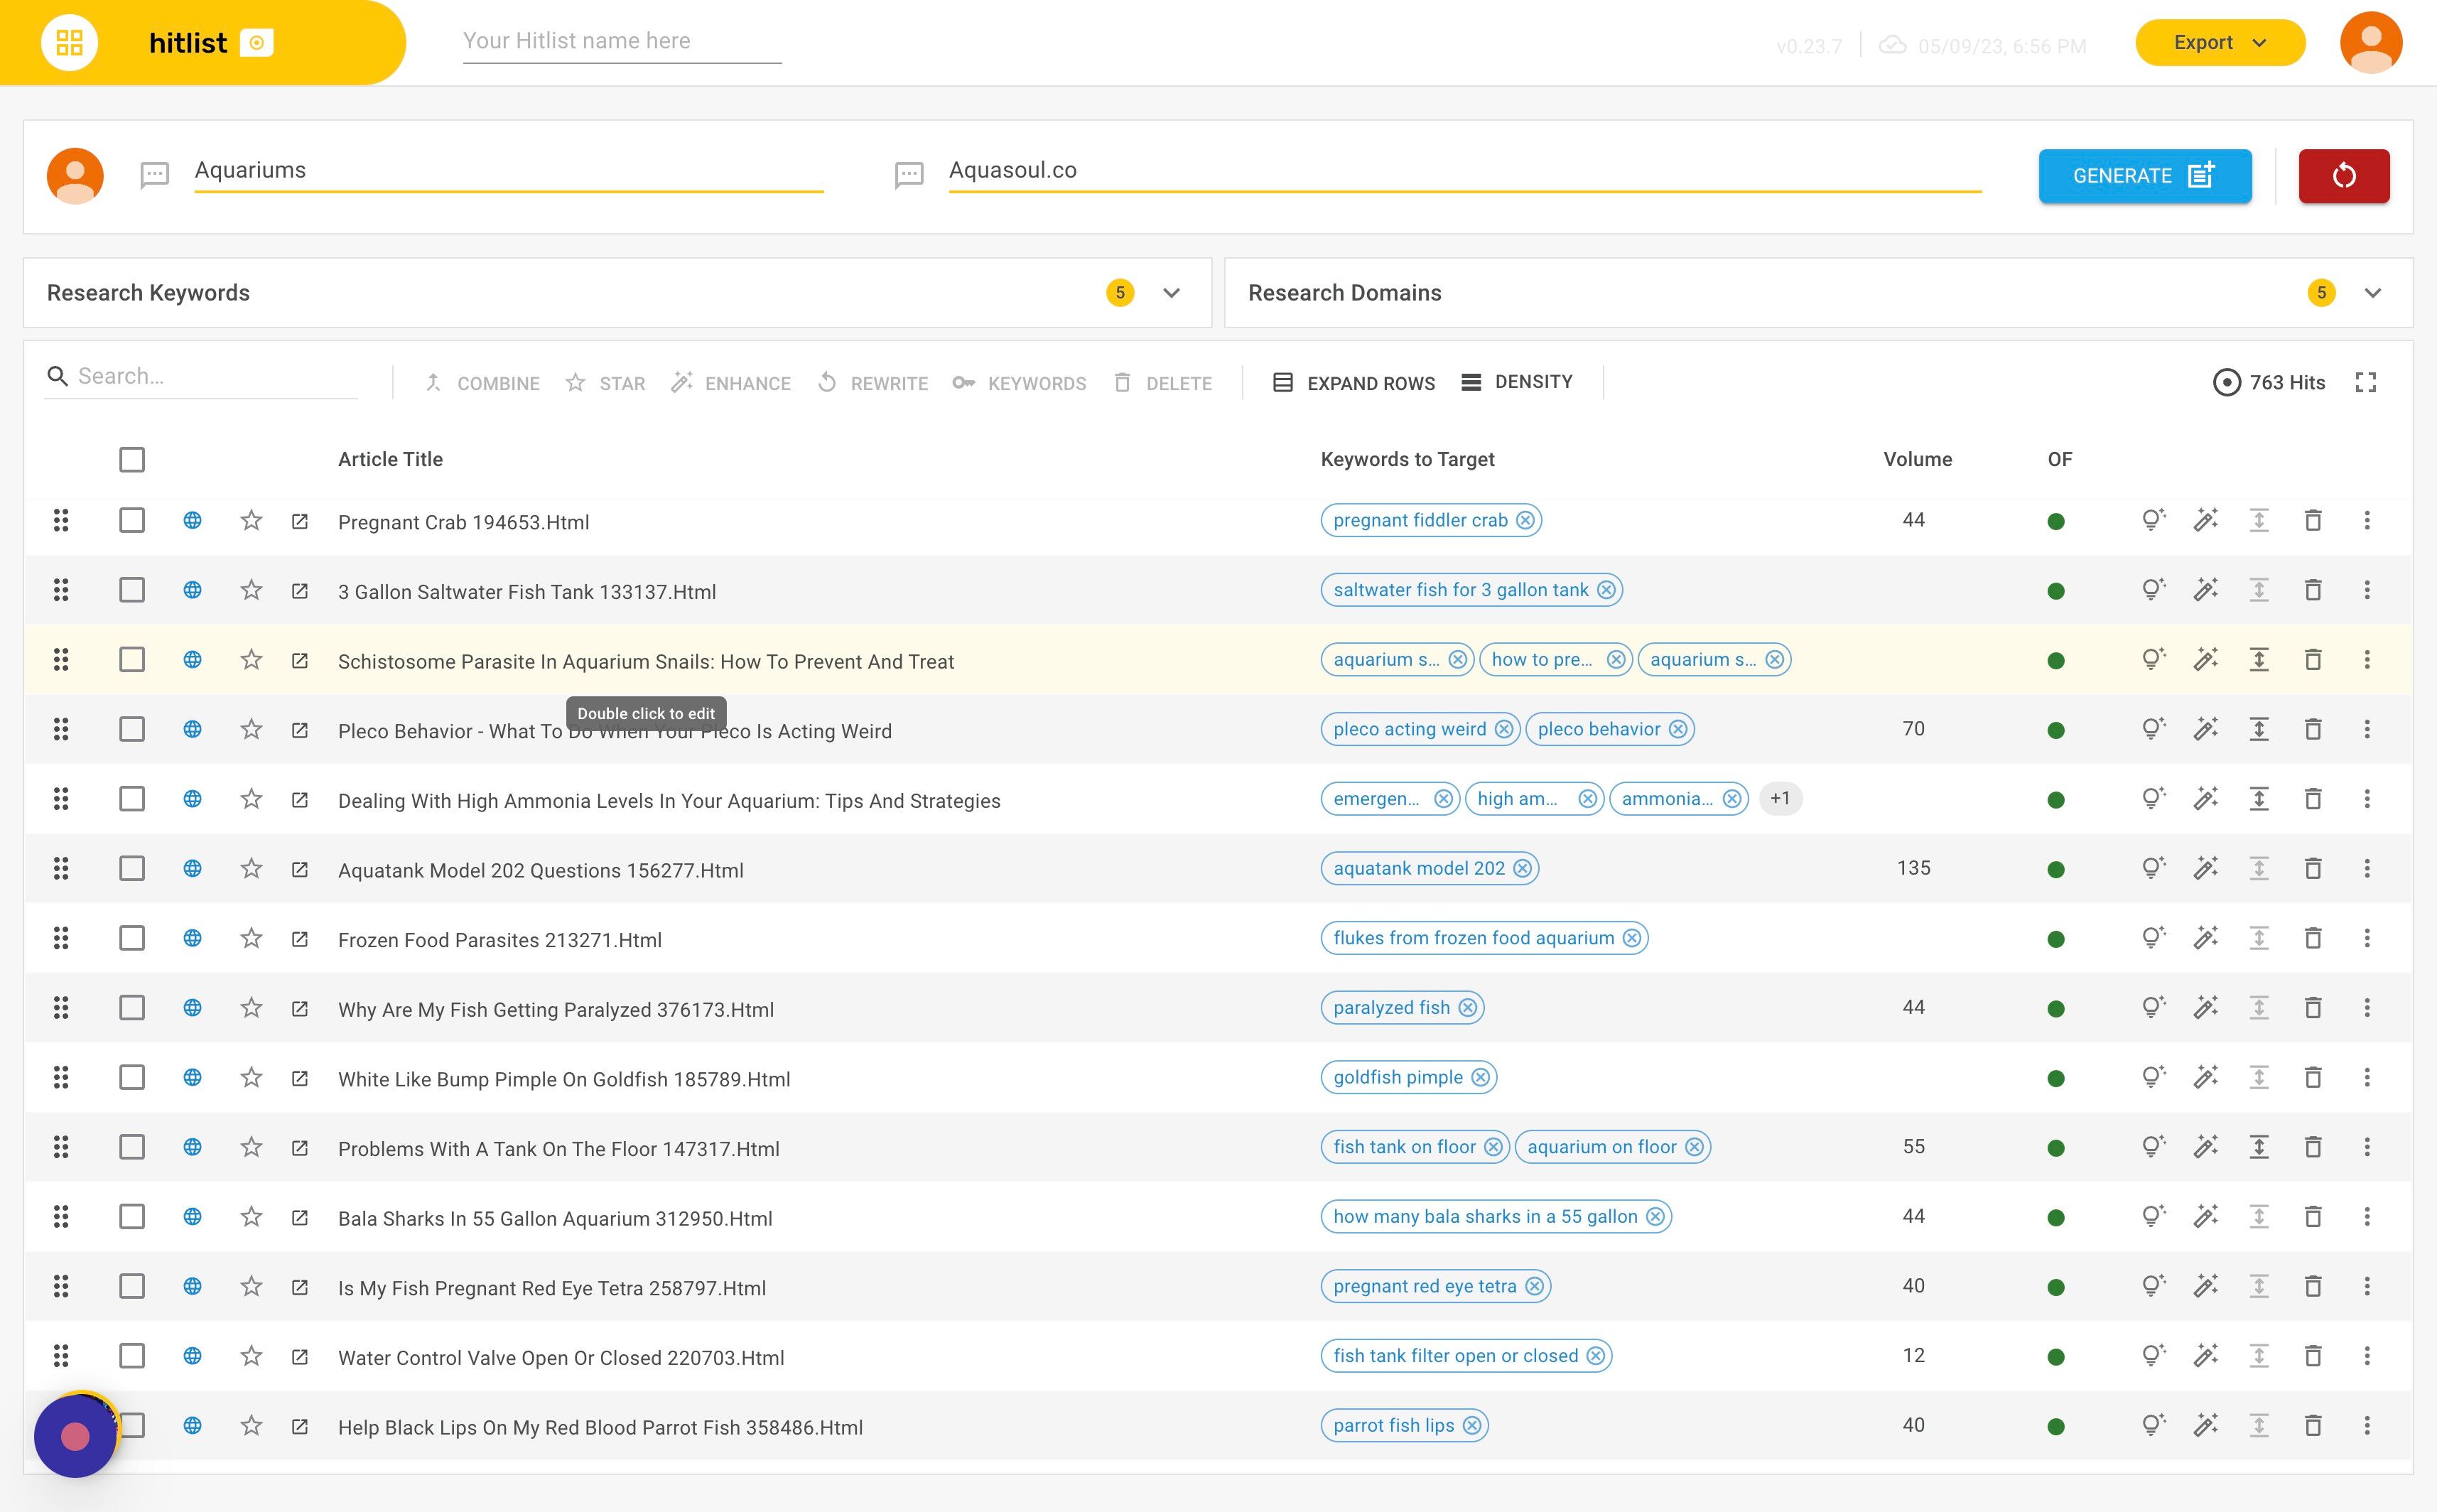Click Enhance in the toolbar

click(x=730, y=383)
